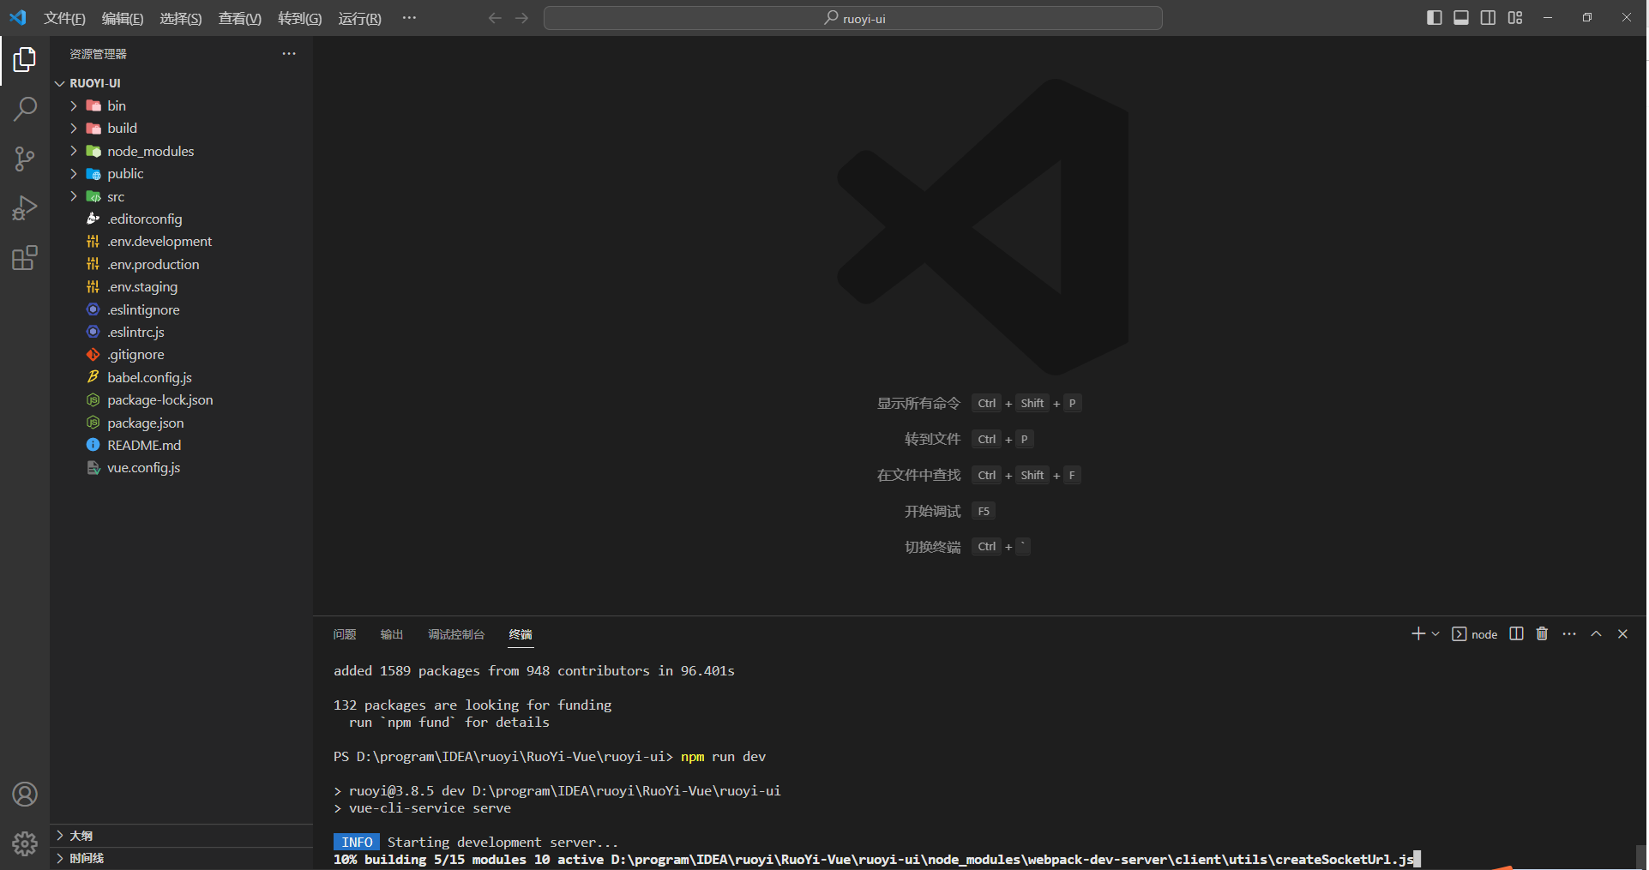Open Source Control view
The height and width of the screenshot is (870, 1649).
[25, 159]
